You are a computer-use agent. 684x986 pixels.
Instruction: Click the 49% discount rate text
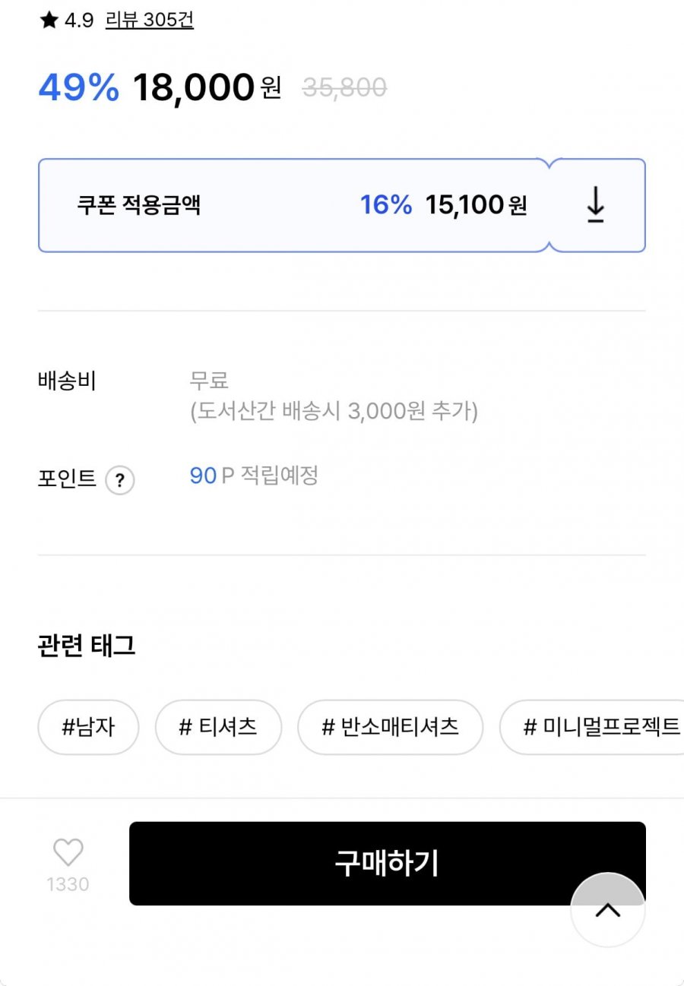pos(79,88)
